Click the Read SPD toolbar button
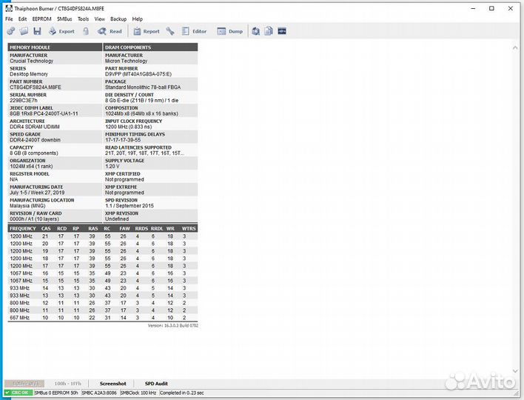Viewport: 524px width, 400px height. pyautogui.click(x=110, y=31)
